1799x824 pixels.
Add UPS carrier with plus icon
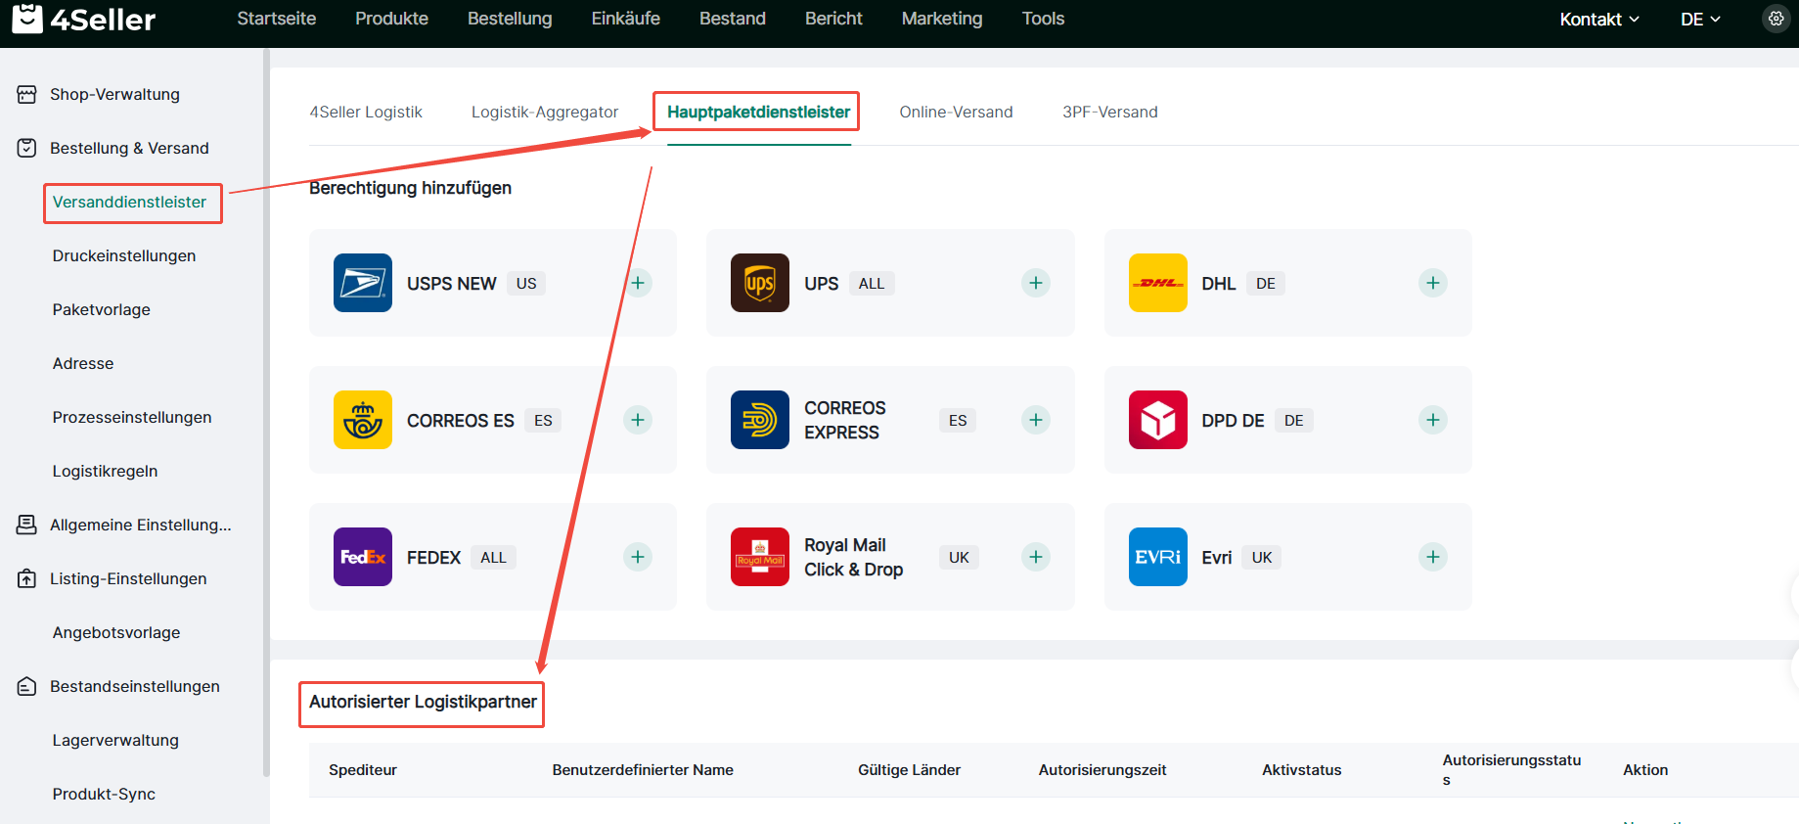1036,283
